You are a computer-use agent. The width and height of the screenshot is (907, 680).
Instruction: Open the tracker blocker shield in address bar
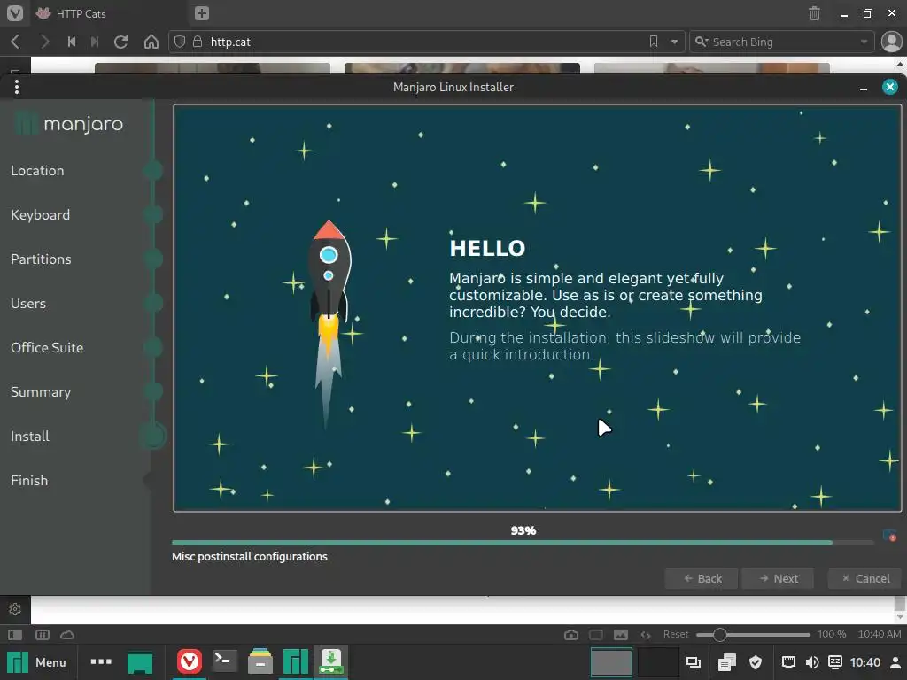click(x=180, y=42)
